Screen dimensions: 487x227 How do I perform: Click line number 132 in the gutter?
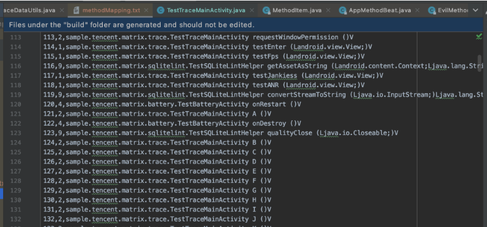coord(15,219)
